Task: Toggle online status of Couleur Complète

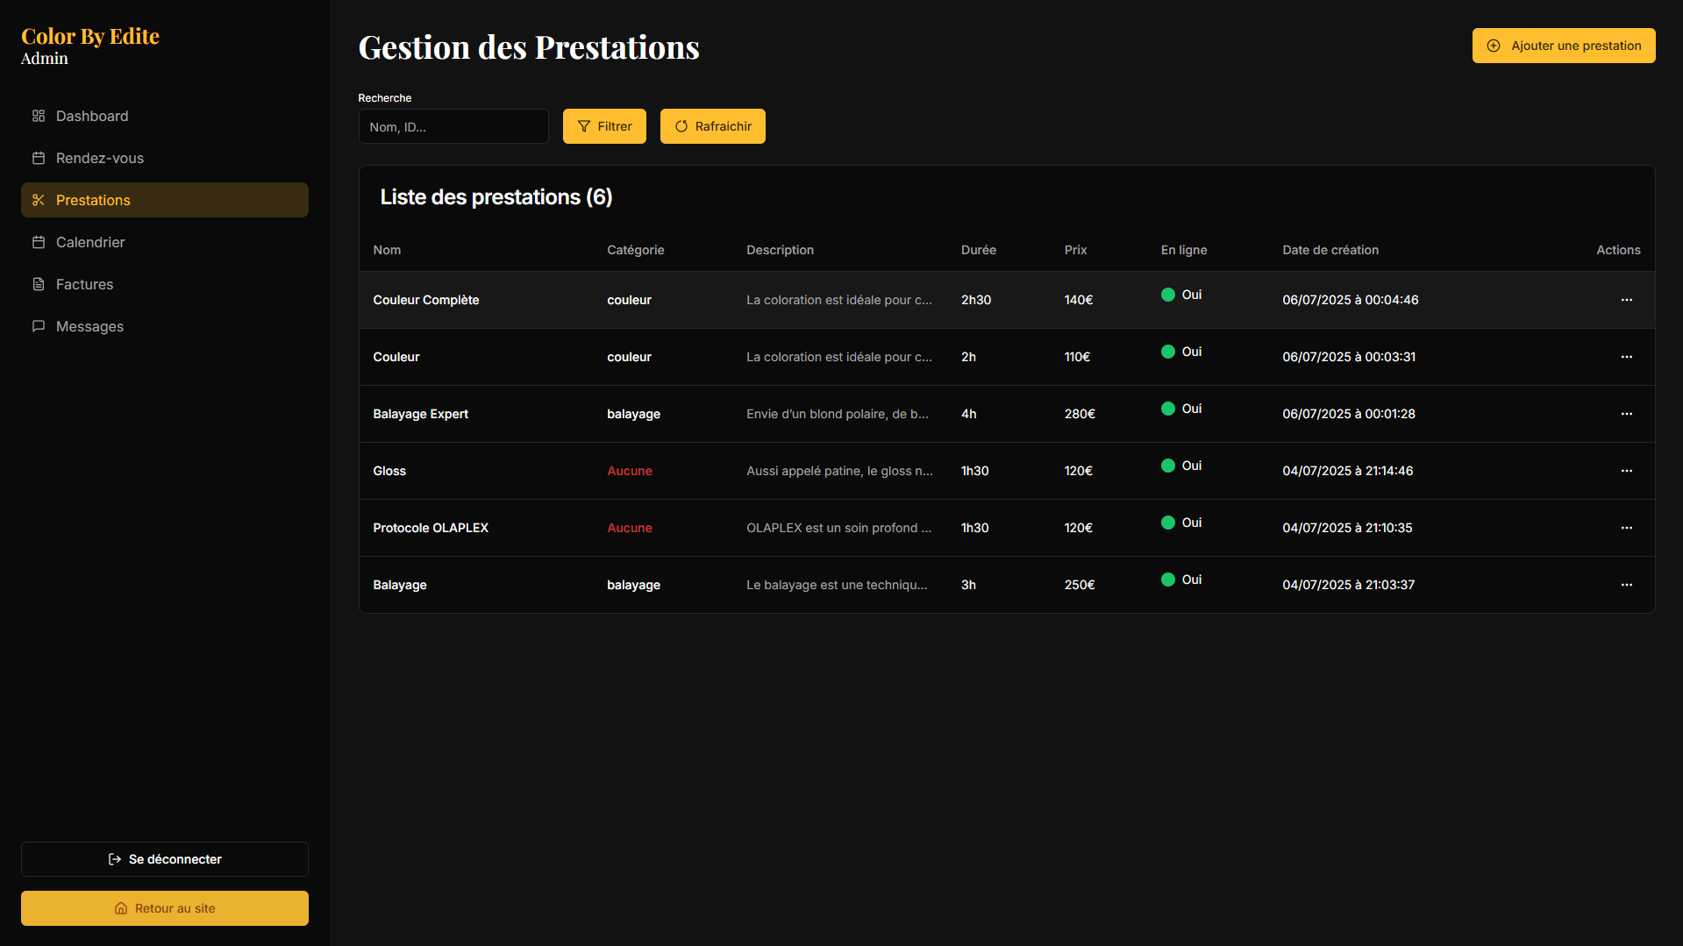Action: tap(1168, 295)
